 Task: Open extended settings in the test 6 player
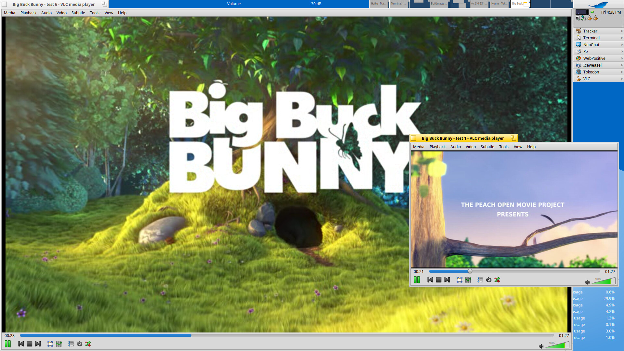59,344
